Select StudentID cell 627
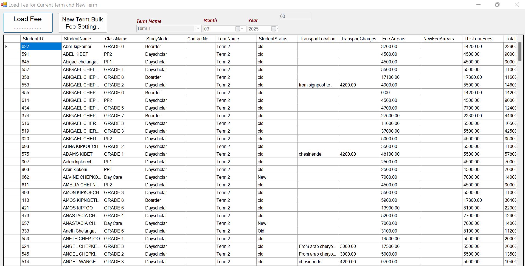 41,46
